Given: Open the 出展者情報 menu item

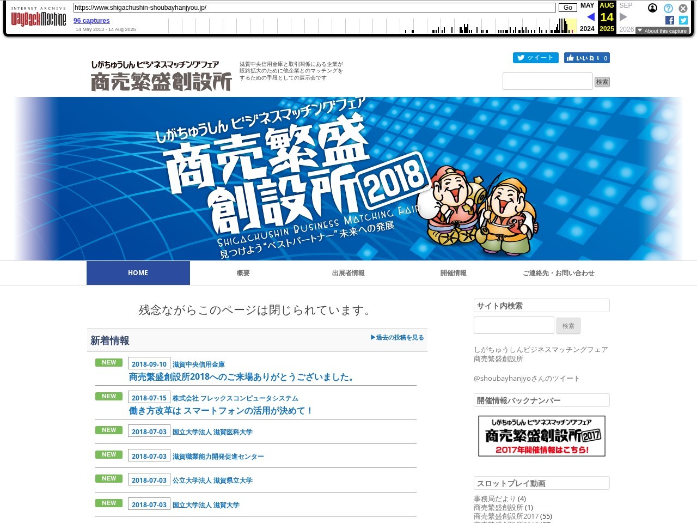Looking at the screenshot, I should click(x=348, y=273).
